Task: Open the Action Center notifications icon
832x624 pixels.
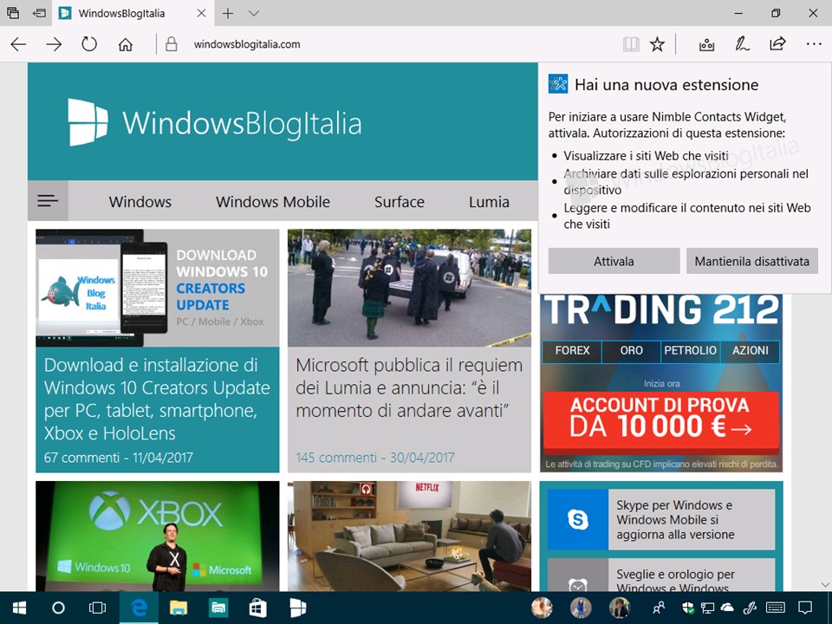Action: 805,608
